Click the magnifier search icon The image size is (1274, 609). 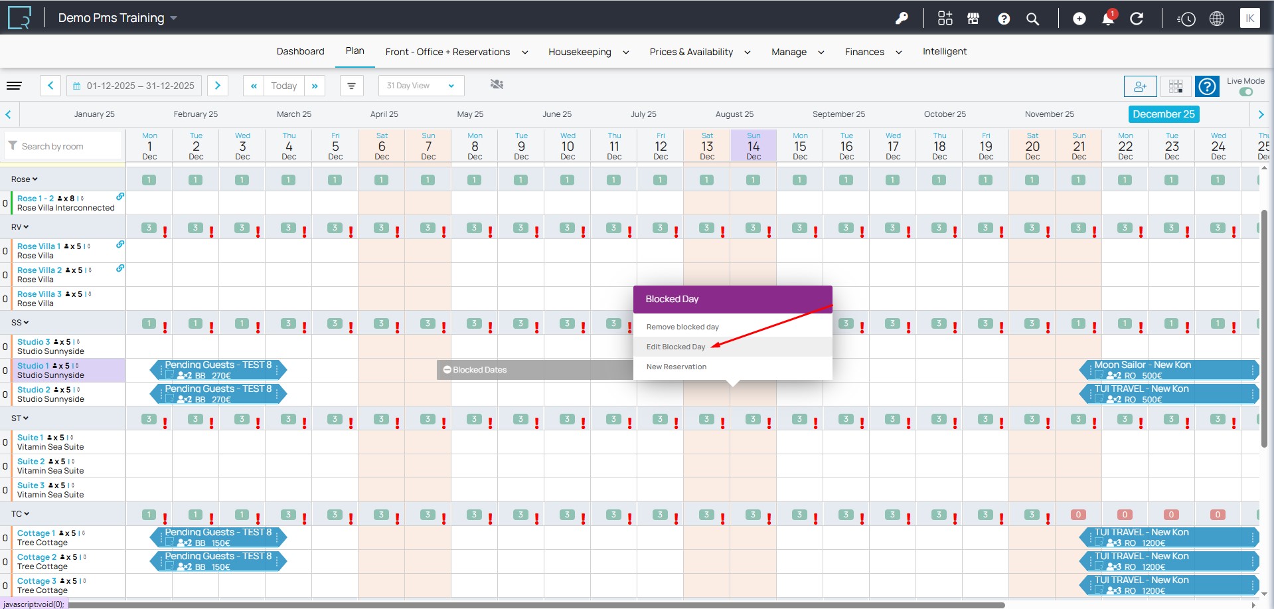point(1032,19)
